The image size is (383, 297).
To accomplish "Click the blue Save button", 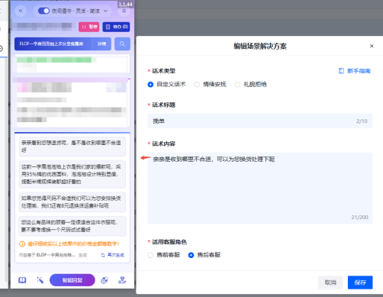I will point(360,282).
